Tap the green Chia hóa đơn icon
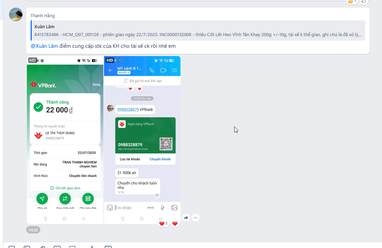This screenshot has width=382, height=248. point(88,198)
